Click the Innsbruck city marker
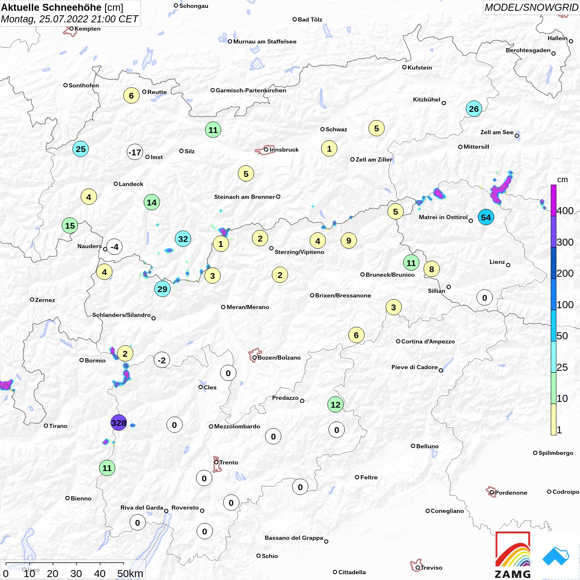Viewport: 580px width, 580px height. click(266, 150)
